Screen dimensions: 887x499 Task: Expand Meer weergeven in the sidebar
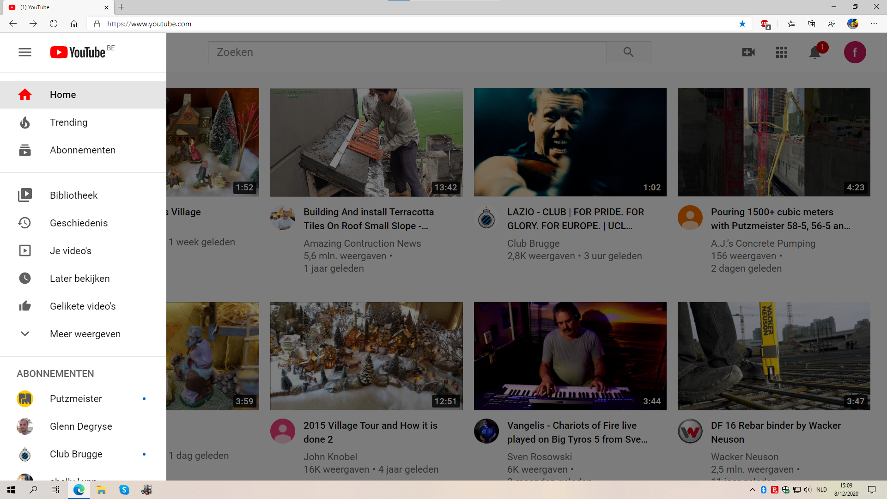pos(85,334)
